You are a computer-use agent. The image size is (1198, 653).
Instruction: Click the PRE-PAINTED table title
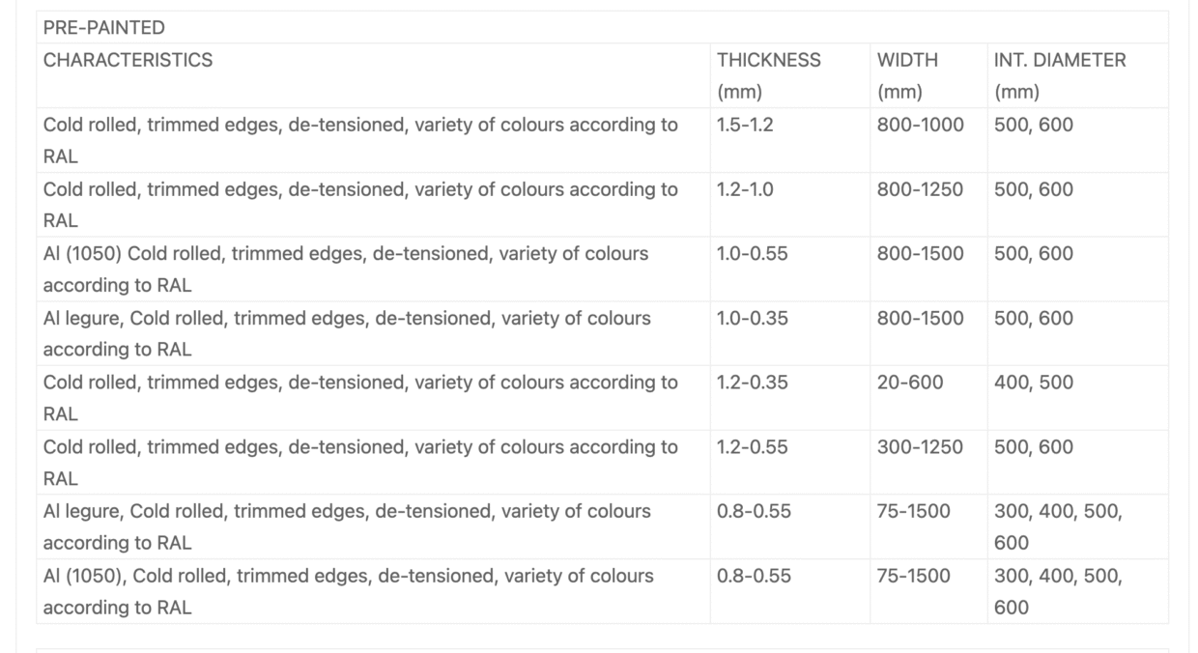click(x=104, y=28)
